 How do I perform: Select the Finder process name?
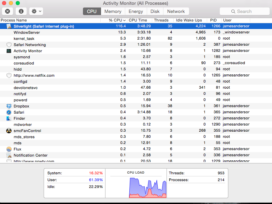tap(19, 118)
